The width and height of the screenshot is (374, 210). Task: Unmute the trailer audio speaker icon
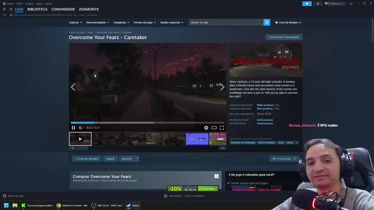81,128
